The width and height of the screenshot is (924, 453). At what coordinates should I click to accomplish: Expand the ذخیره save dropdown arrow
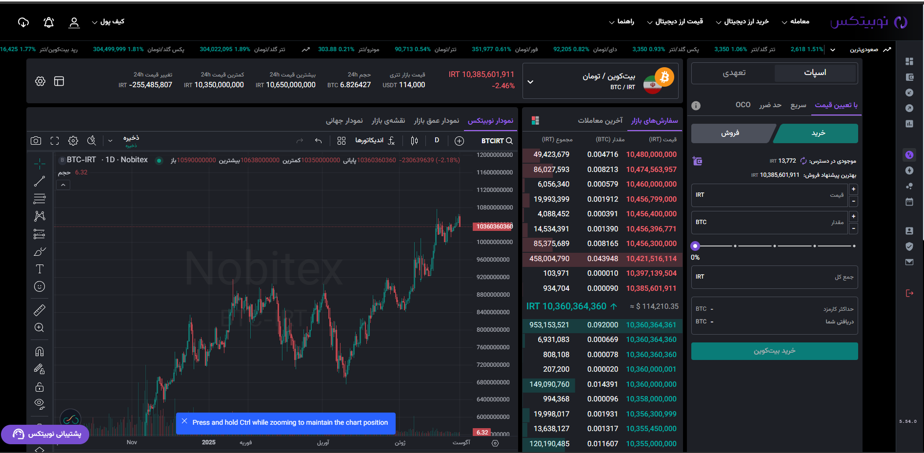(x=110, y=141)
